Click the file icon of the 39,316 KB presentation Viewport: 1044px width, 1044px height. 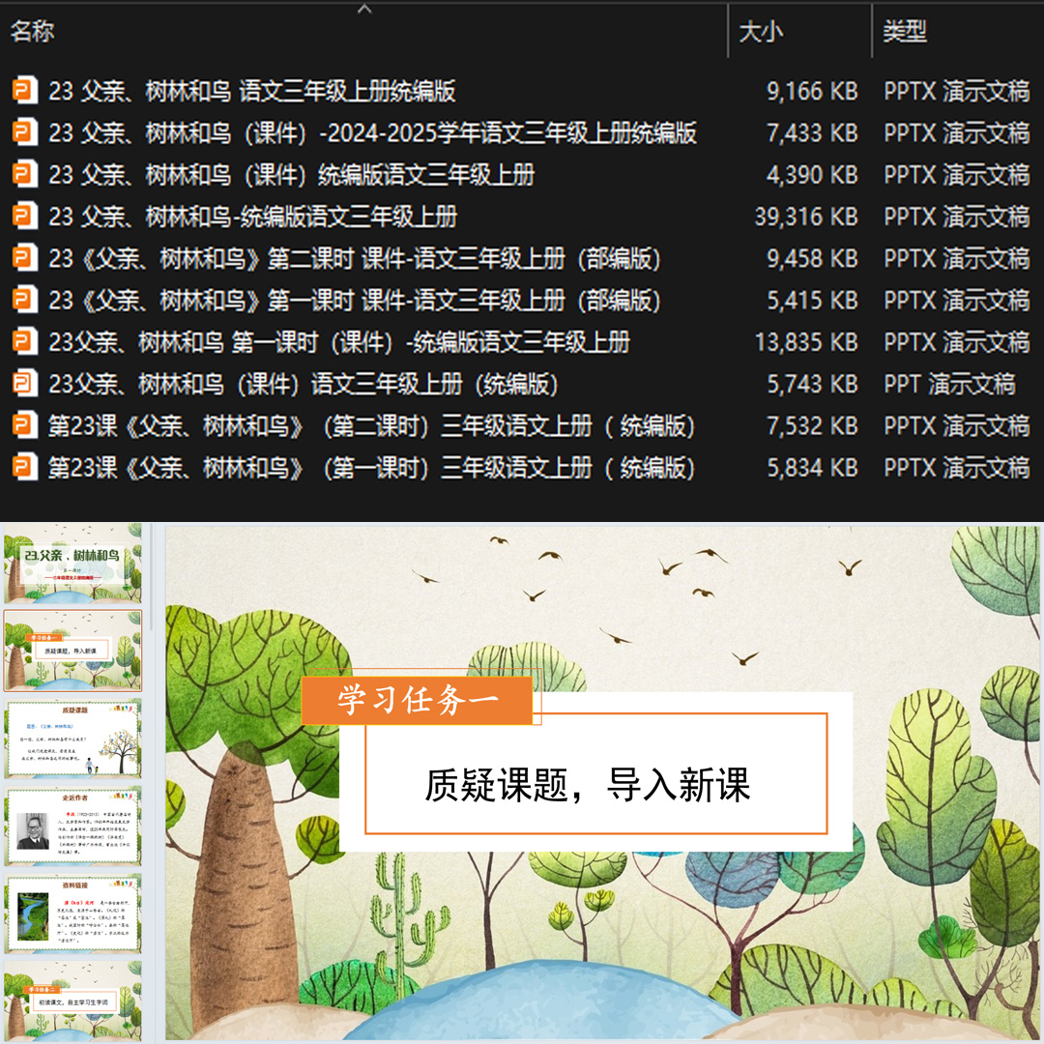click(x=24, y=217)
